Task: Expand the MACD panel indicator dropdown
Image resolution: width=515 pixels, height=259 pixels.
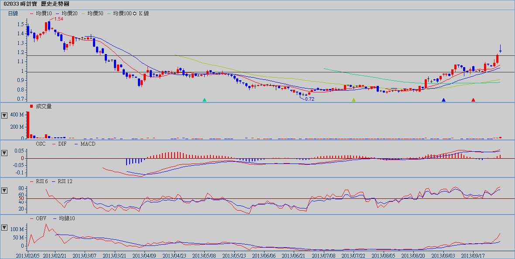Action: [5, 153]
